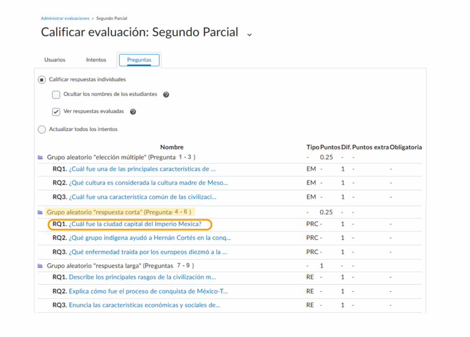Go to Administrar evaluaciones breadcrumb

(x=65, y=18)
